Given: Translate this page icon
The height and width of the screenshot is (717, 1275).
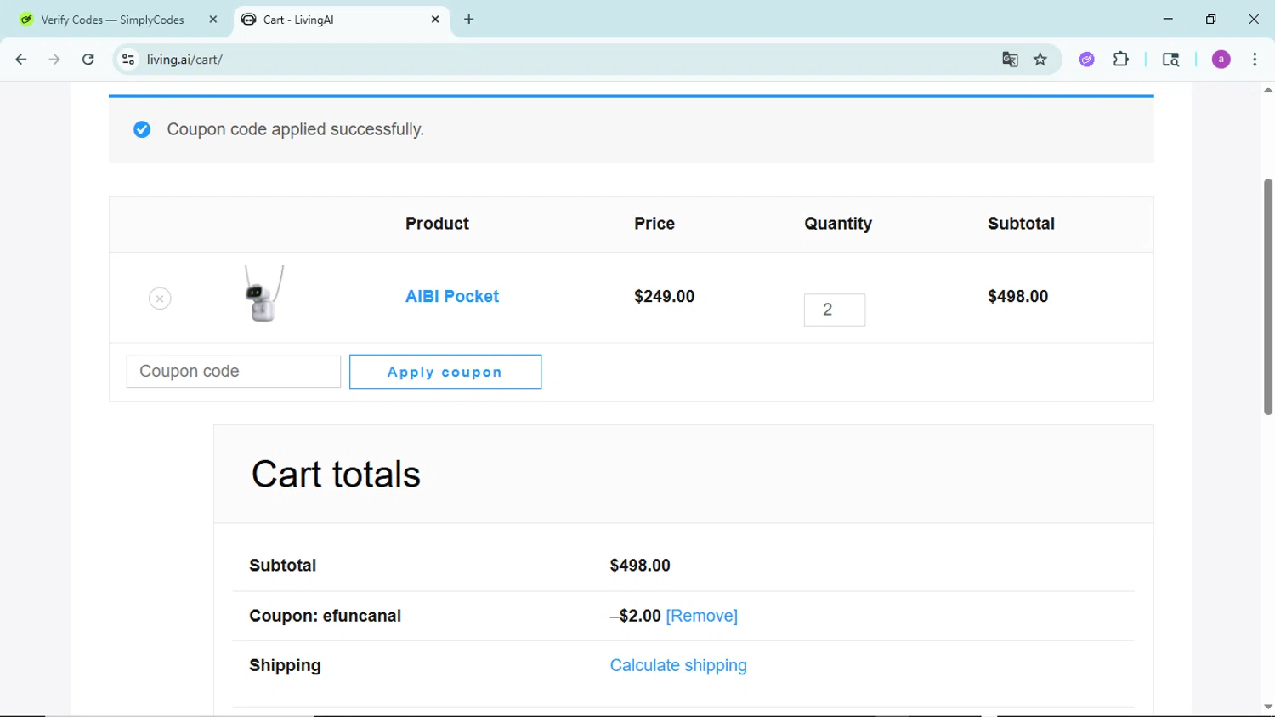Looking at the screenshot, I should (x=1010, y=60).
